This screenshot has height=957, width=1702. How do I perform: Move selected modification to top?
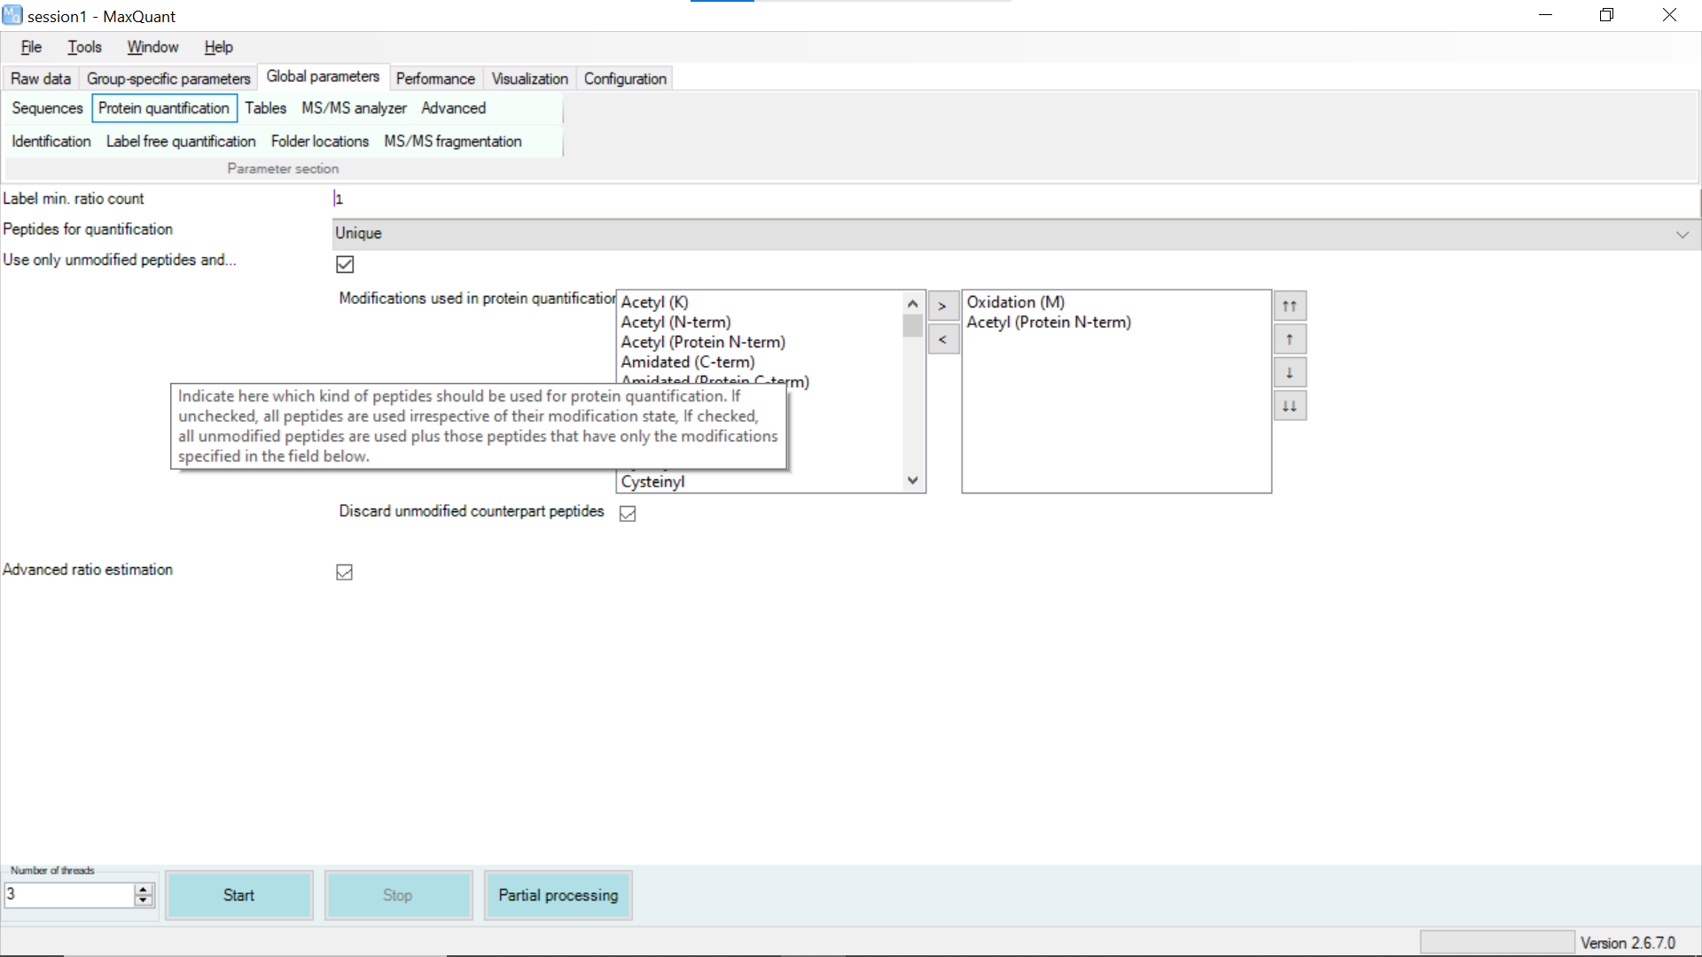pos(1289,306)
